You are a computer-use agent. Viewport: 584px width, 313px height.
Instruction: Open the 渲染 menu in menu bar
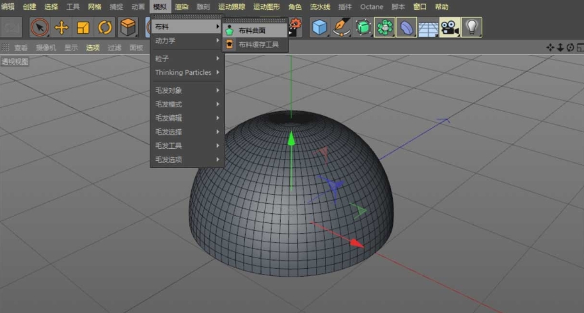[x=182, y=6]
